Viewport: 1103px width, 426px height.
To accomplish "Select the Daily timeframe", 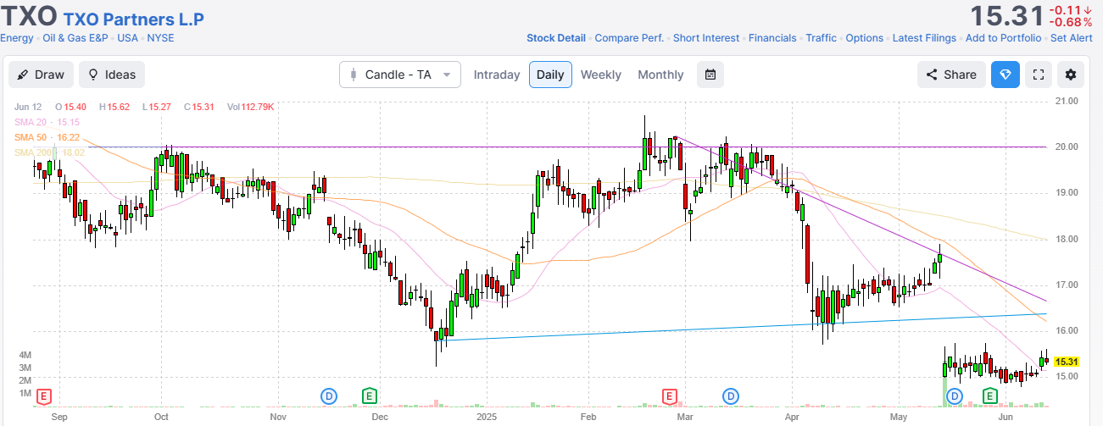I will (550, 75).
